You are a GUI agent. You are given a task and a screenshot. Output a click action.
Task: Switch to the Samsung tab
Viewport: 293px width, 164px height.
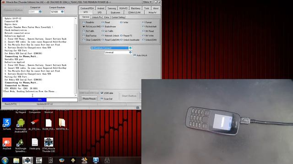(x=112, y=8)
